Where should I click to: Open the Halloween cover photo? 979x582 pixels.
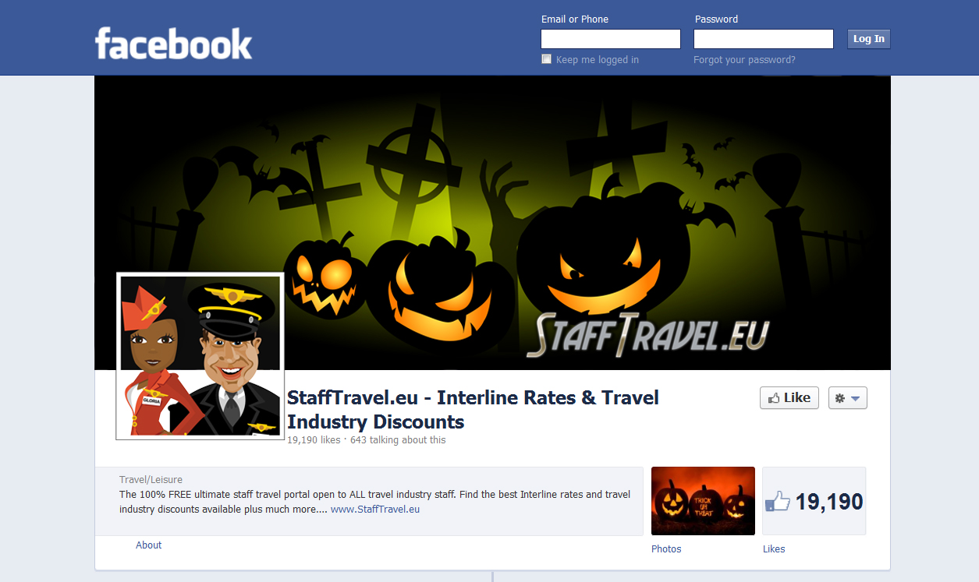pos(492,222)
